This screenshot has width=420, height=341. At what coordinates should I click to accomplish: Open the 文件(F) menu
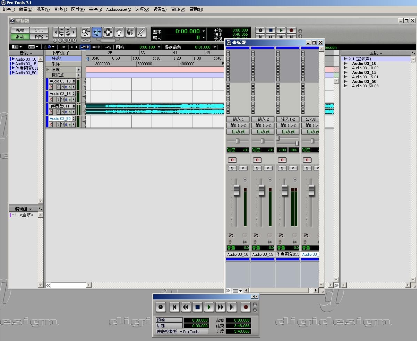click(8, 9)
